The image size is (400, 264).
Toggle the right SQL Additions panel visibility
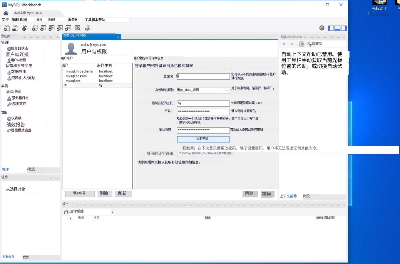pyautogui.click(x=344, y=28)
